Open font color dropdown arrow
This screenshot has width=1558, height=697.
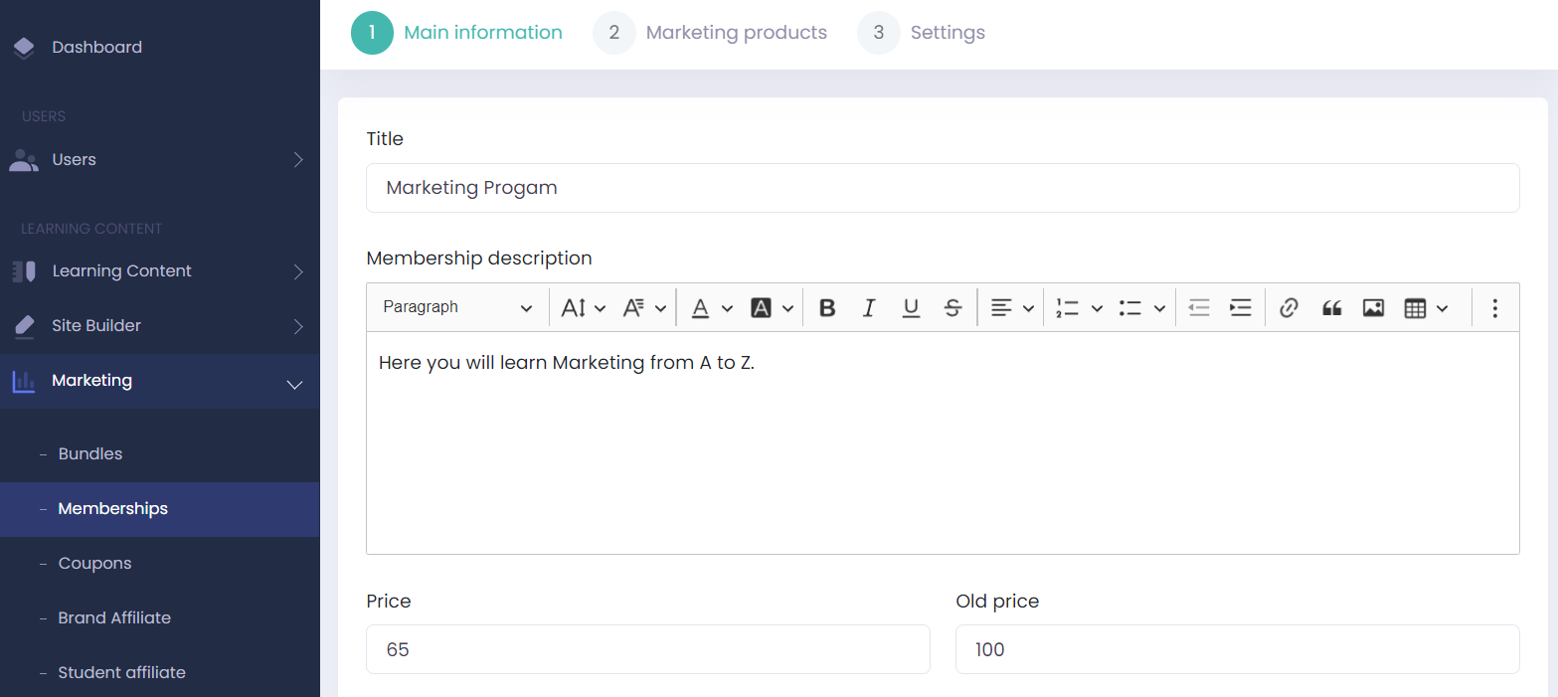coord(727,309)
